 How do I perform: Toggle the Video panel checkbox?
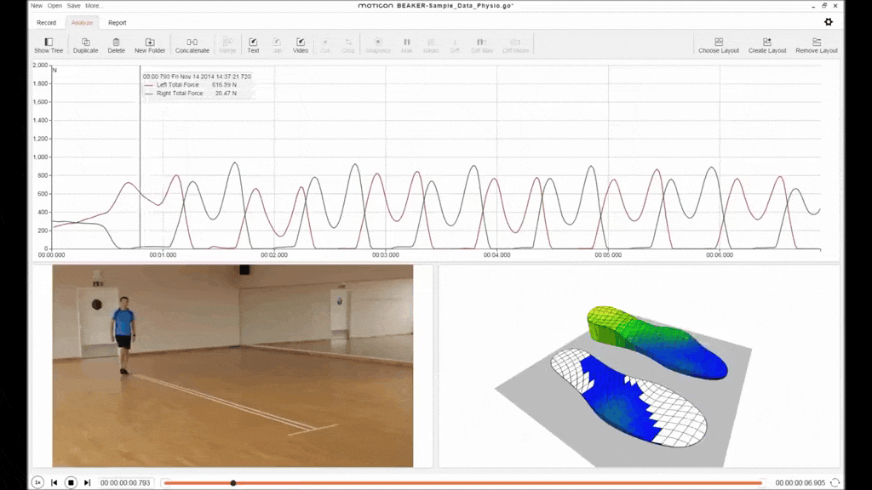click(301, 42)
